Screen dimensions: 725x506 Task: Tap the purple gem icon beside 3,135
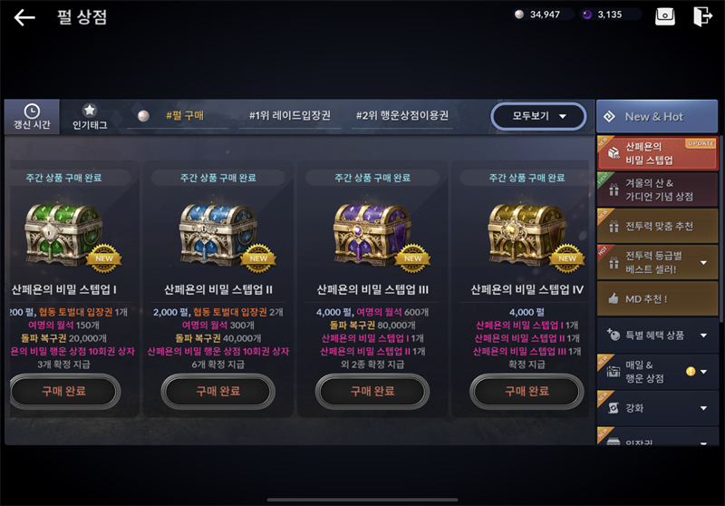586,15
